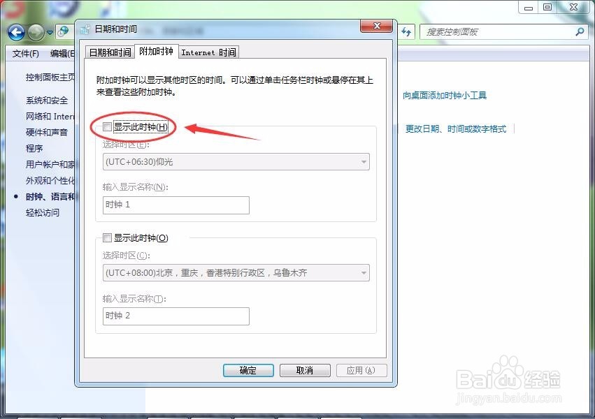The image size is (595, 419).
Task: Click the back navigation arrow
Action: tap(15, 32)
